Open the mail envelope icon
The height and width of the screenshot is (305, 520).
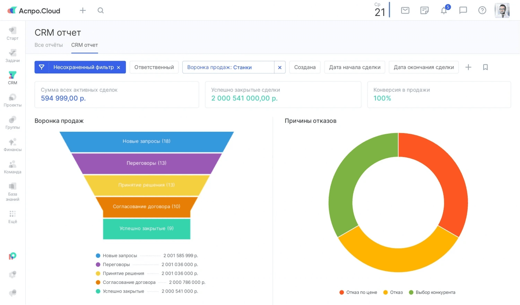point(405,10)
